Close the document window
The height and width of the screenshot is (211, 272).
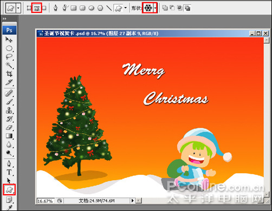[265, 34]
